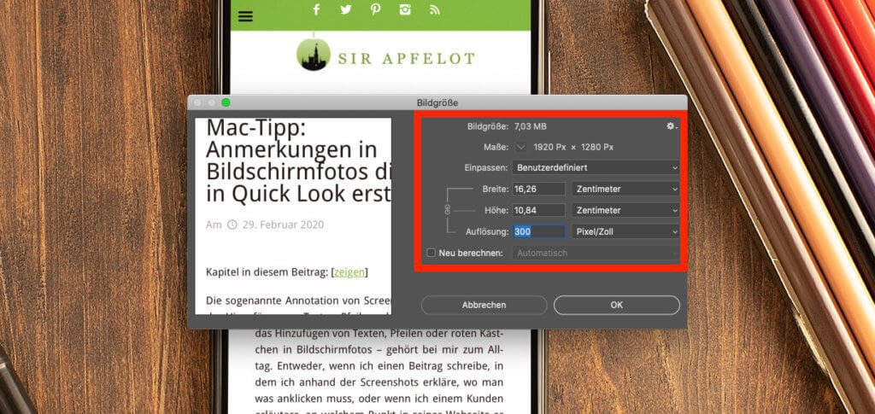Open the hamburger menu on Sir Apfelot page
Image resolution: width=875 pixels, height=414 pixels.
(x=245, y=16)
